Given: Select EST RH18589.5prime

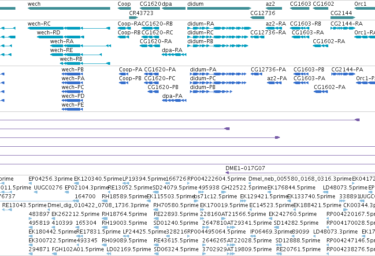Looking at the screenshot, I should [124, 197].
